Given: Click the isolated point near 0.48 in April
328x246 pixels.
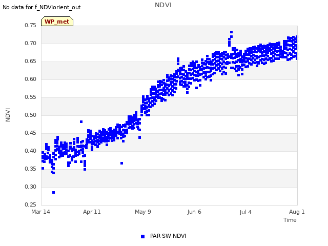Looking at the screenshot, I should pos(81,122).
